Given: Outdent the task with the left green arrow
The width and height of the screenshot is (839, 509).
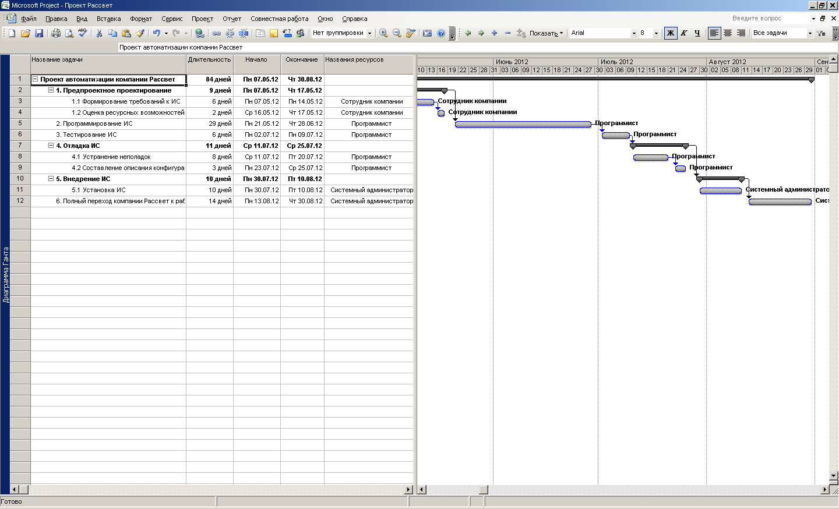Looking at the screenshot, I should (x=468, y=33).
